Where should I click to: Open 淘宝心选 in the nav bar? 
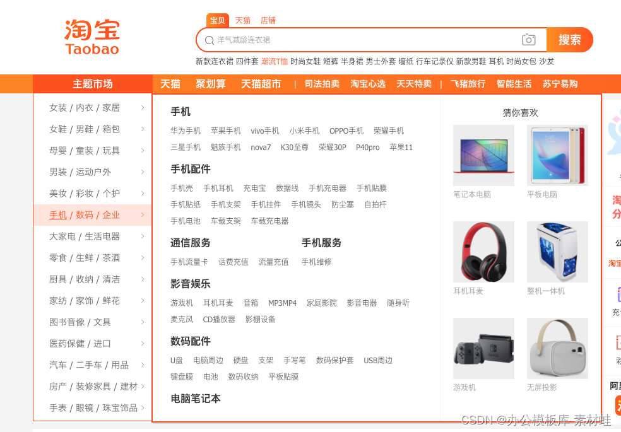[368, 84]
